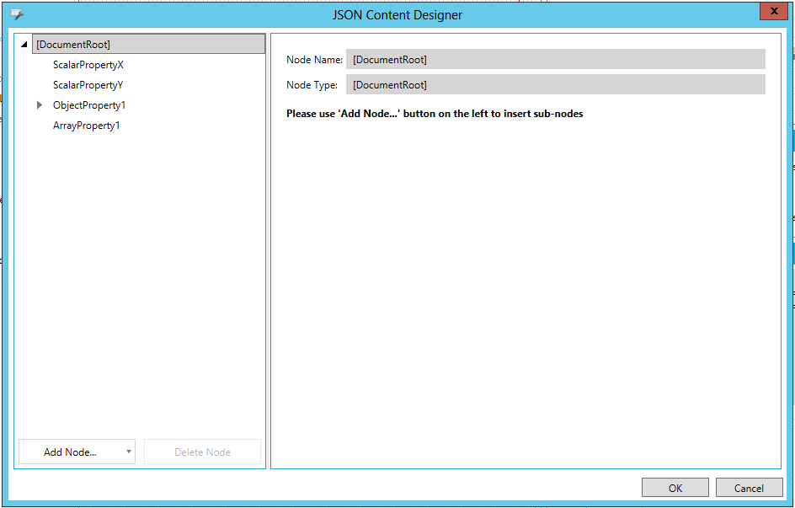Click the 'Node Name:' label
Screen dimensions: 795x508
pos(314,60)
